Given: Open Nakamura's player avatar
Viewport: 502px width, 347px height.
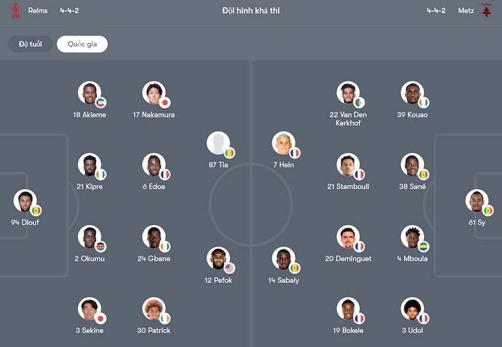Looking at the screenshot, I should click(x=153, y=93).
